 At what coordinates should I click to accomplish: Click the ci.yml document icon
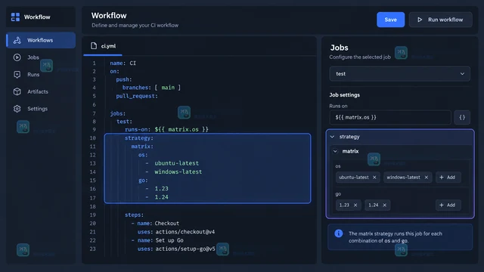point(94,45)
